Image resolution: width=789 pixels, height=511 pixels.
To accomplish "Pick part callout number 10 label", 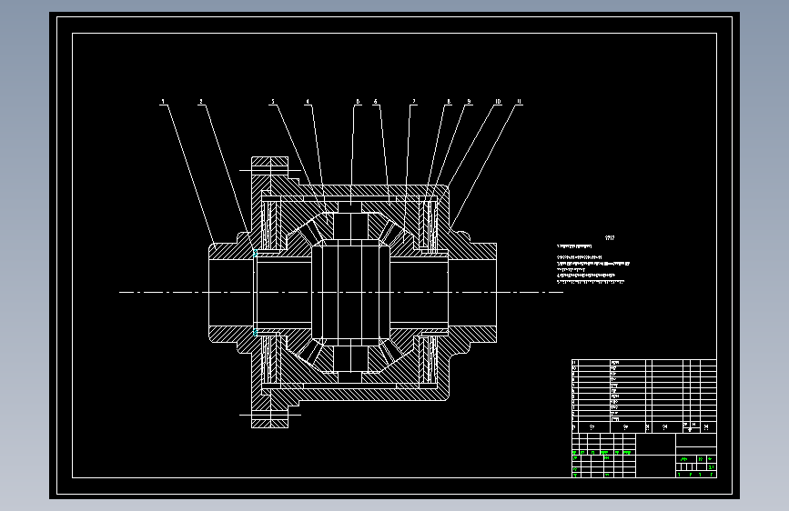I will [498, 102].
